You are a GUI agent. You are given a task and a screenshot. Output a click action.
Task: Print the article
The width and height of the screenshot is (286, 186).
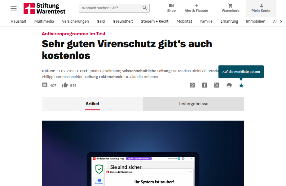coord(229,85)
